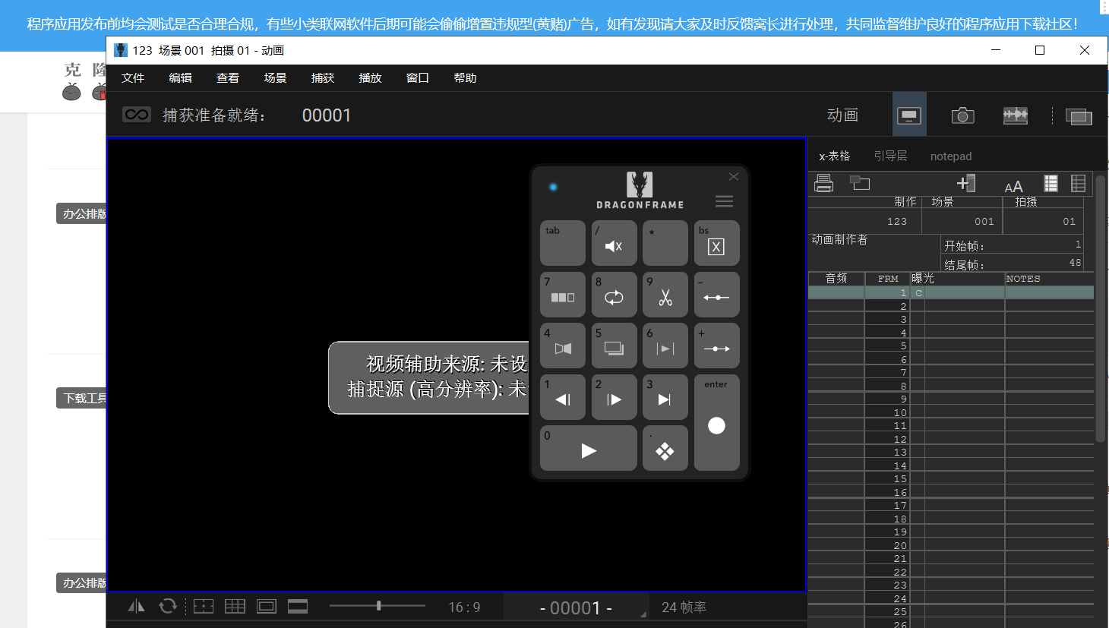Screen dimensions: 1109x628
Task: Open the 捕获 menu
Action: click(323, 78)
